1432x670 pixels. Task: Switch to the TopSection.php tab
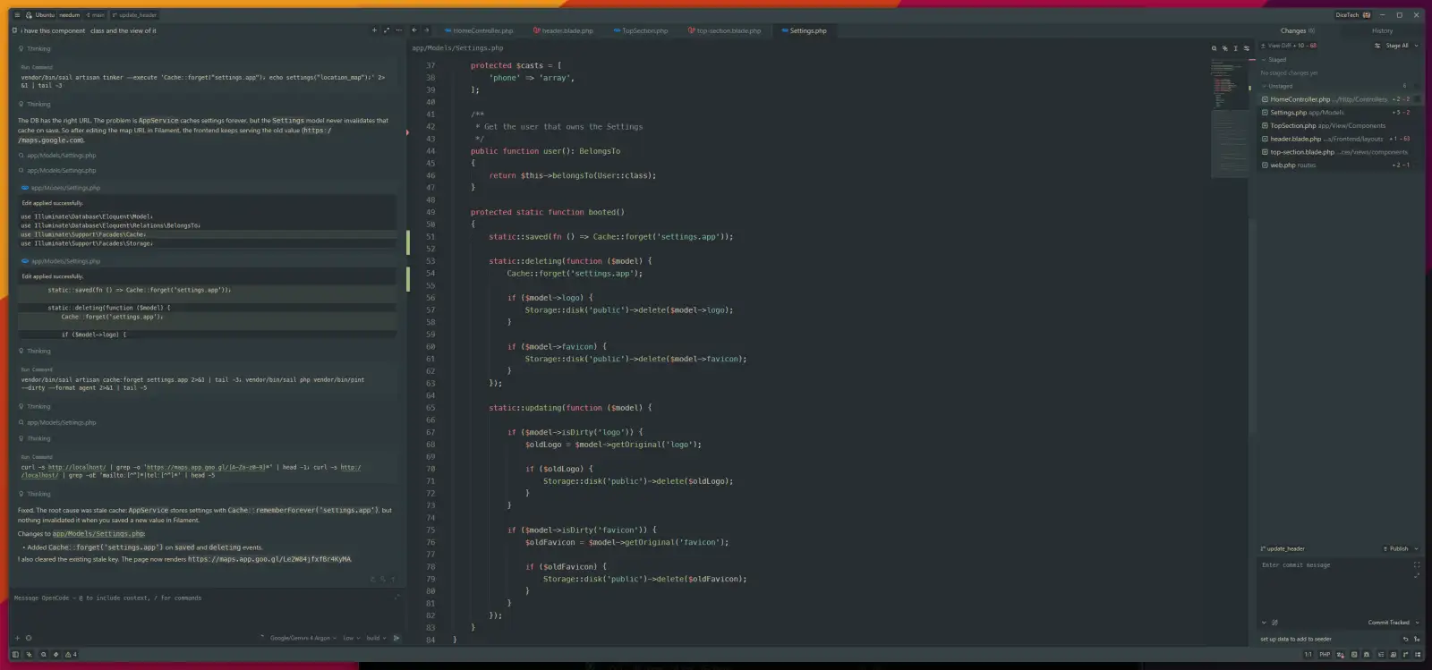tap(641, 30)
